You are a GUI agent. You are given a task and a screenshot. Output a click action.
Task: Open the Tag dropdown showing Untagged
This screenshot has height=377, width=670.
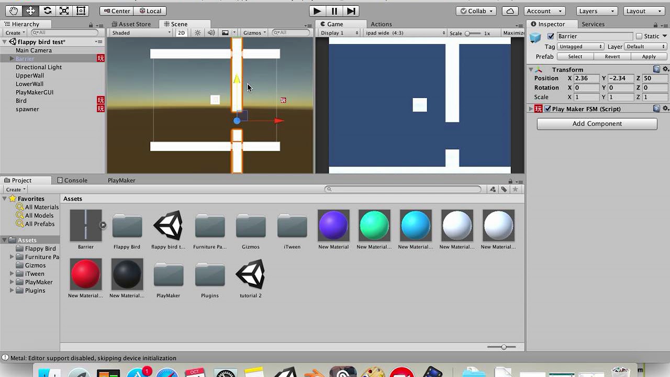pyautogui.click(x=580, y=47)
